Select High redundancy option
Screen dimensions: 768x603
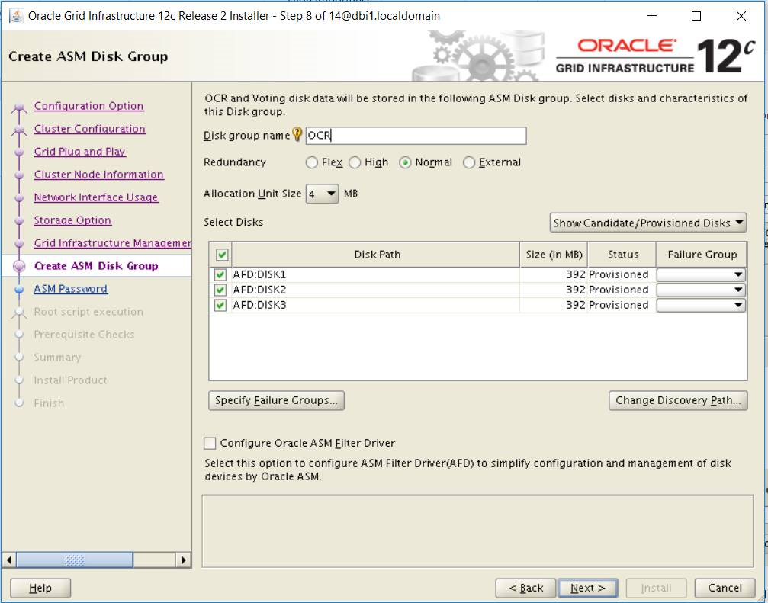(355, 162)
